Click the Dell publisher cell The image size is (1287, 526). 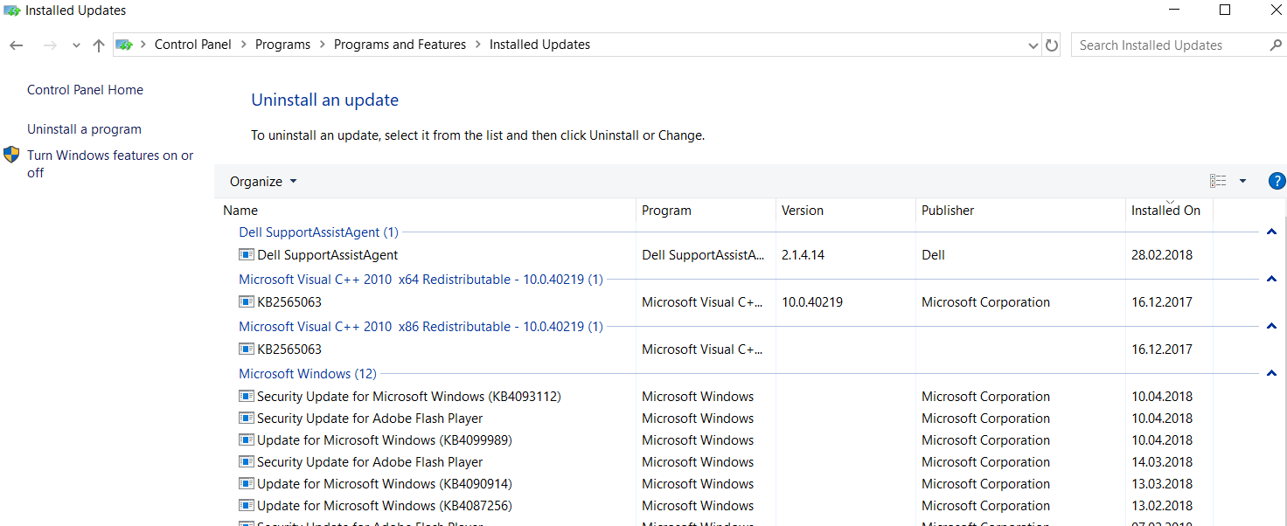coord(933,255)
